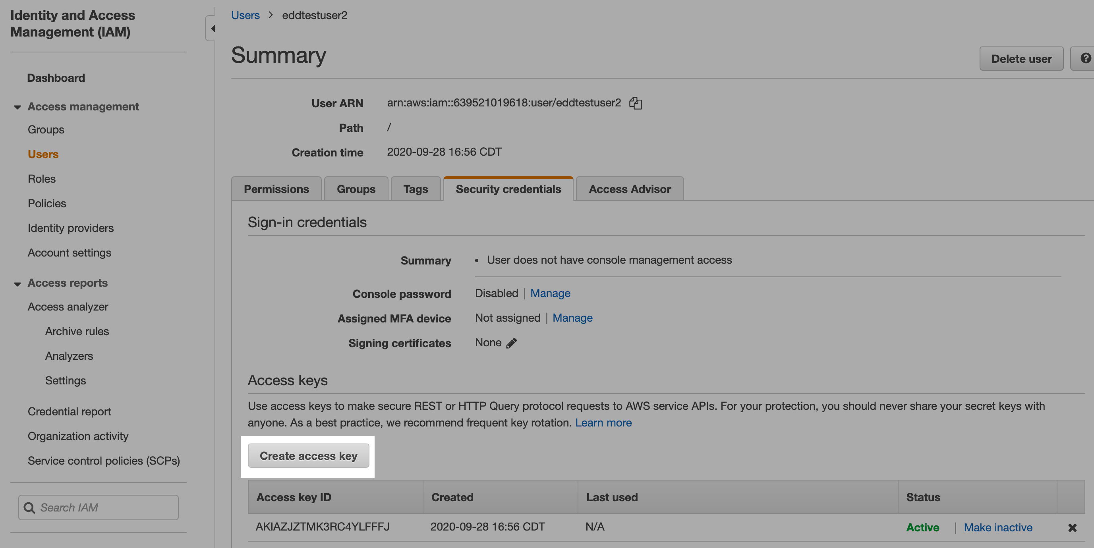Screen dimensions: 1094x548
Task: Open Access analyzer in the sidebar
Action: pyautogui.click(x=68, y=307)
